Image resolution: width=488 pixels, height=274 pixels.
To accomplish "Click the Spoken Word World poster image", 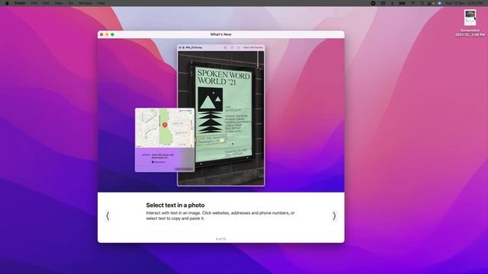I will (x=221, y=118).
